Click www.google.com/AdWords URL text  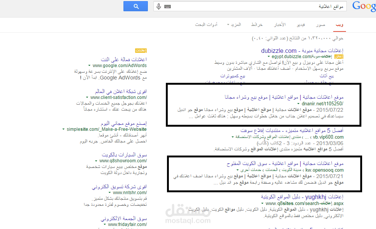pos(120,65)
